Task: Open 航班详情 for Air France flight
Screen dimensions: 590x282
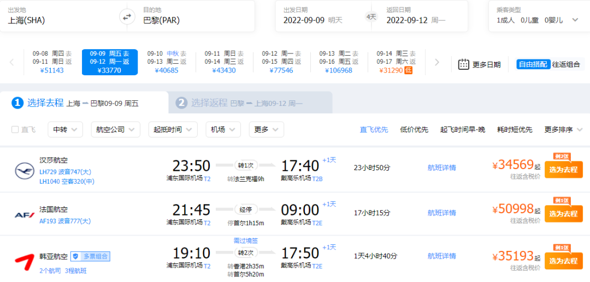Action: [x=442, y=213]
